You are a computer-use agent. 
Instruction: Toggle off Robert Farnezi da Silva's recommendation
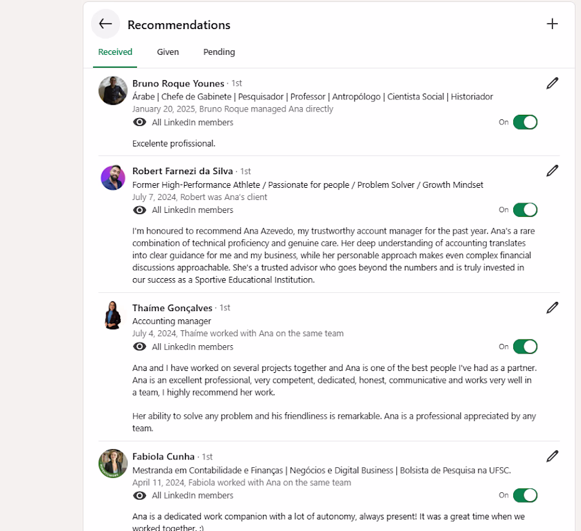[x=525, y=210]
